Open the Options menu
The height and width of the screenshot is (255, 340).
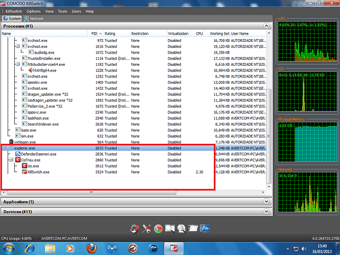click(x=33, y=11)
